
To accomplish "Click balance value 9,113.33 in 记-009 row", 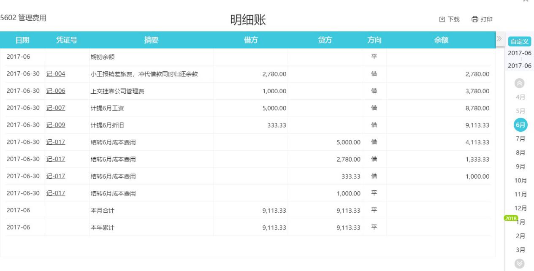I will (477, 125).
